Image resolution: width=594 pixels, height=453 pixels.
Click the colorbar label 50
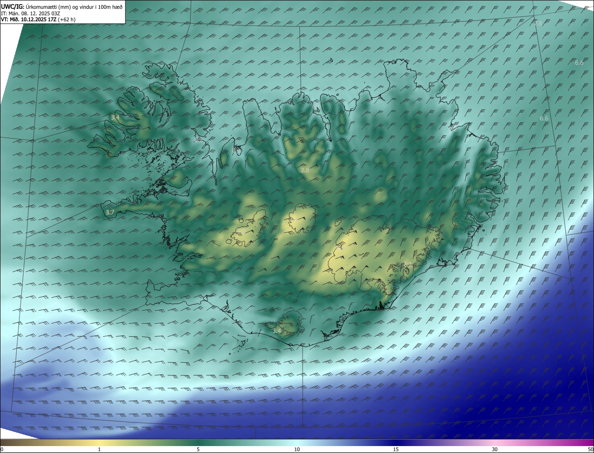click(590, 449)
